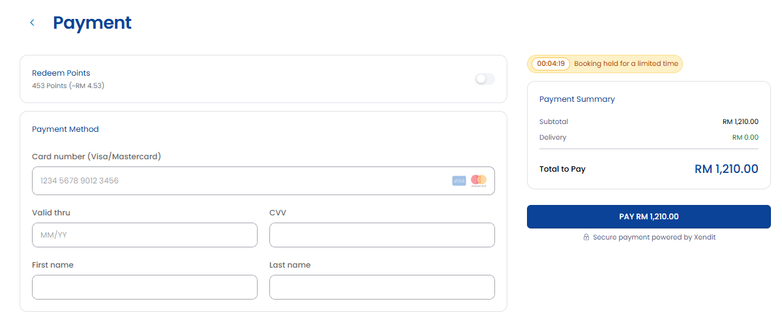This screenshot has width=782, height=312.
Task: Click the Mastercard logo
Action: click(478, 181)
